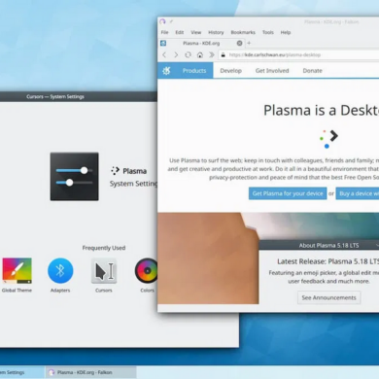This screenshot has width=379, height=379.
Task: Switch to System Settings in taskbar
Action: [22, 372]
